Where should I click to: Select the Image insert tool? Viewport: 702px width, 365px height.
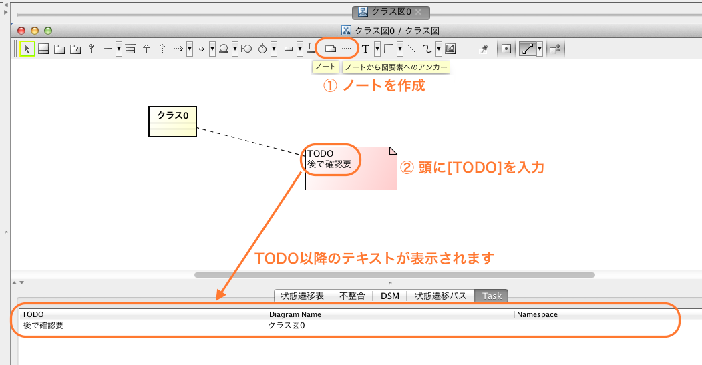[x=450, y=49]
